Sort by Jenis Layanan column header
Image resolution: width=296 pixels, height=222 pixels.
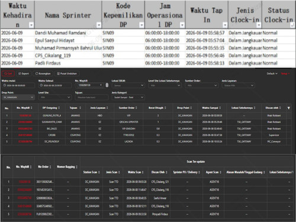click(x=107, y=108)
